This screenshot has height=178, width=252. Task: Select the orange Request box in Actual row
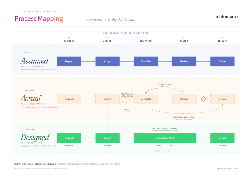69,99
